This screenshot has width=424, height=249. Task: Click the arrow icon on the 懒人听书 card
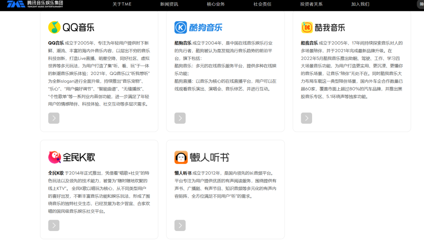(180, 225)
